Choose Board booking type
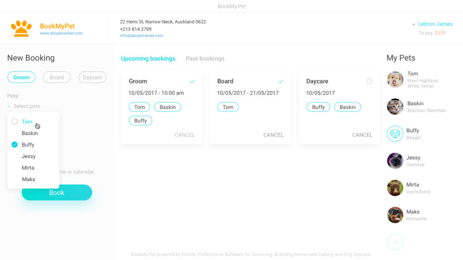 [57, 77]
